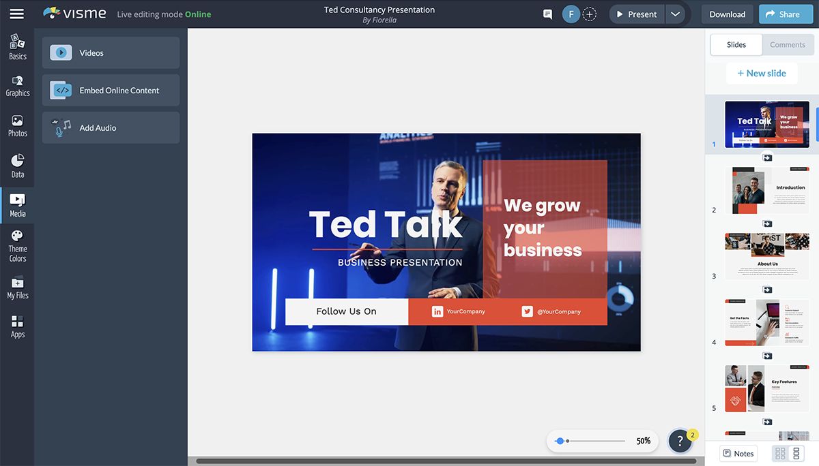This screenshot has width=819, height=466.
Task: Open the hamburger main menu
Action: (17, 14)
